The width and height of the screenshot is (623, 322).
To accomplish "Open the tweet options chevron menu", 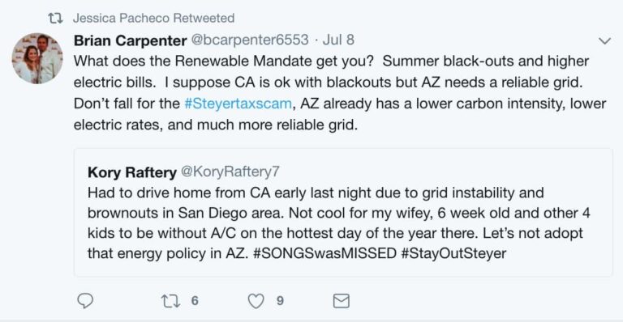I will (604, 40).
